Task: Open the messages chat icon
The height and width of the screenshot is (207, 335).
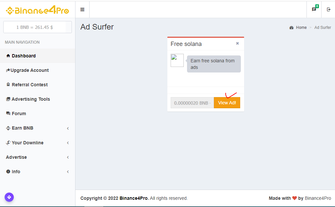Action: tap(314, 10)
